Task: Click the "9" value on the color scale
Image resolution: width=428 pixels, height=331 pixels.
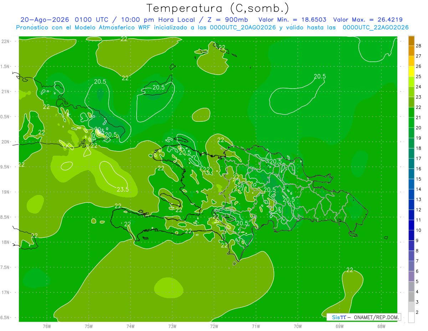Action: click(418, 241)
